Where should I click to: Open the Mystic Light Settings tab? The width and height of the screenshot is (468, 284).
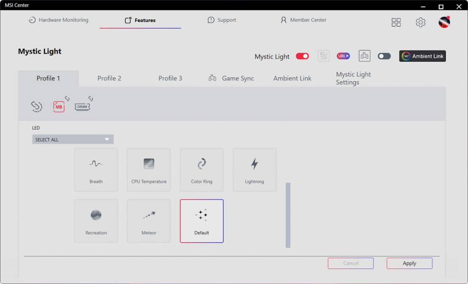point(353,79)
